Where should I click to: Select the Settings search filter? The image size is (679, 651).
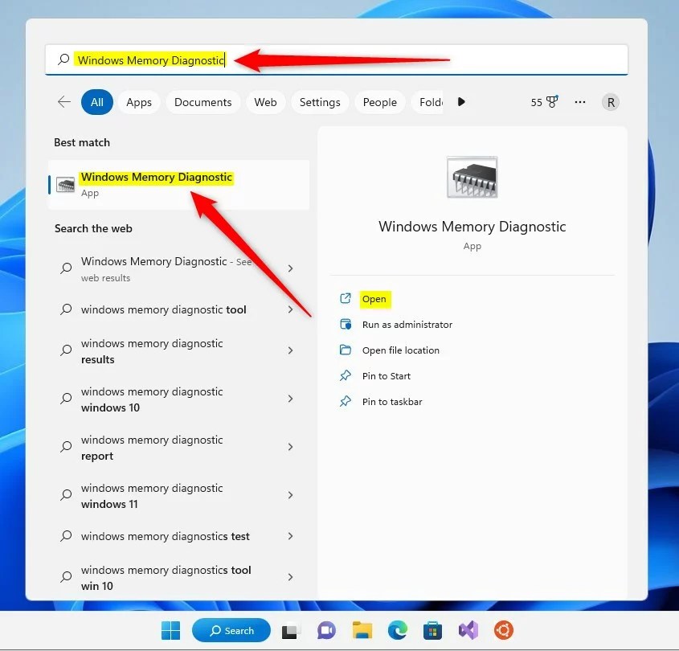(319, 102)
